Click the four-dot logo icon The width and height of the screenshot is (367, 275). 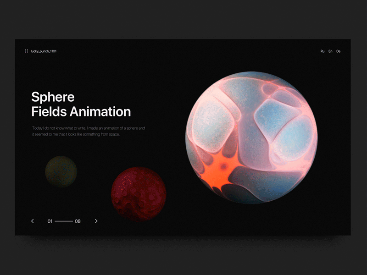[27, 51]
